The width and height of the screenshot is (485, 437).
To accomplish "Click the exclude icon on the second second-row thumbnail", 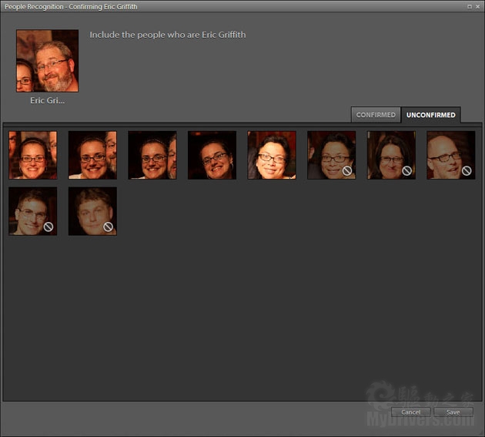I will coord(109,227).
